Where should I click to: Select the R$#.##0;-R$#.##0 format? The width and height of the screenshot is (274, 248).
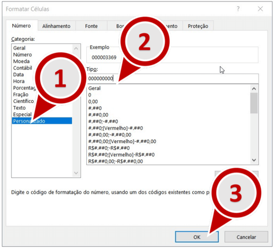[109, 148]
